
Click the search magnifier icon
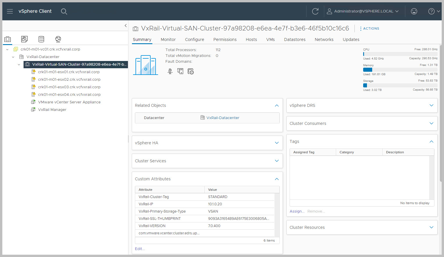[x=64, y=11]
